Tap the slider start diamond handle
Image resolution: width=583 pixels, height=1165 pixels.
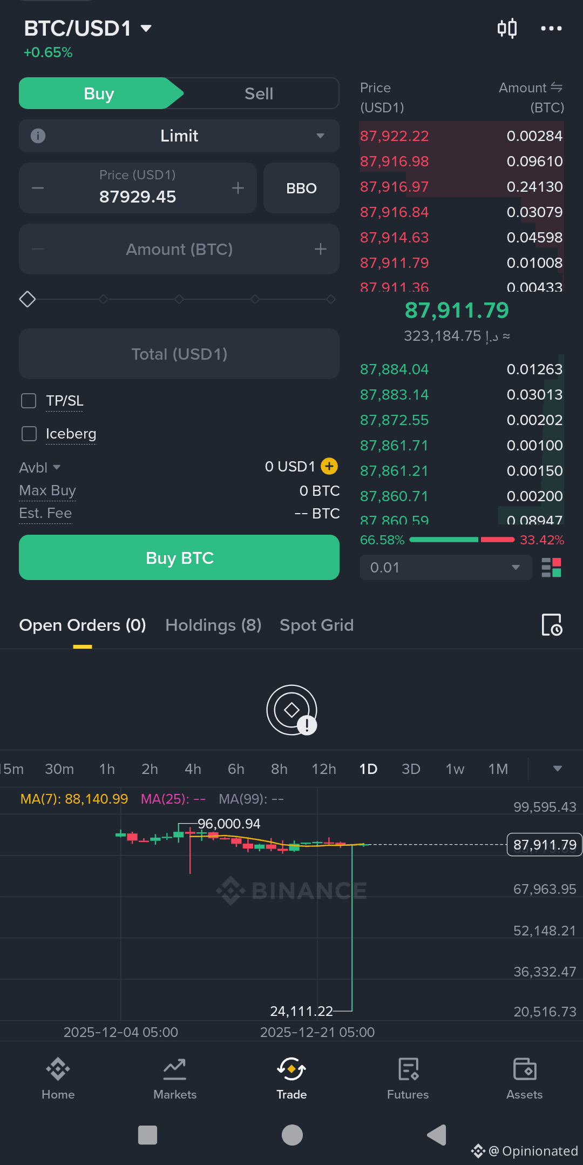point(28,299)
